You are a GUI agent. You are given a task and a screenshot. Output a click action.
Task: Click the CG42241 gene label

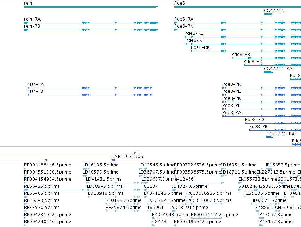pos(274,11)
